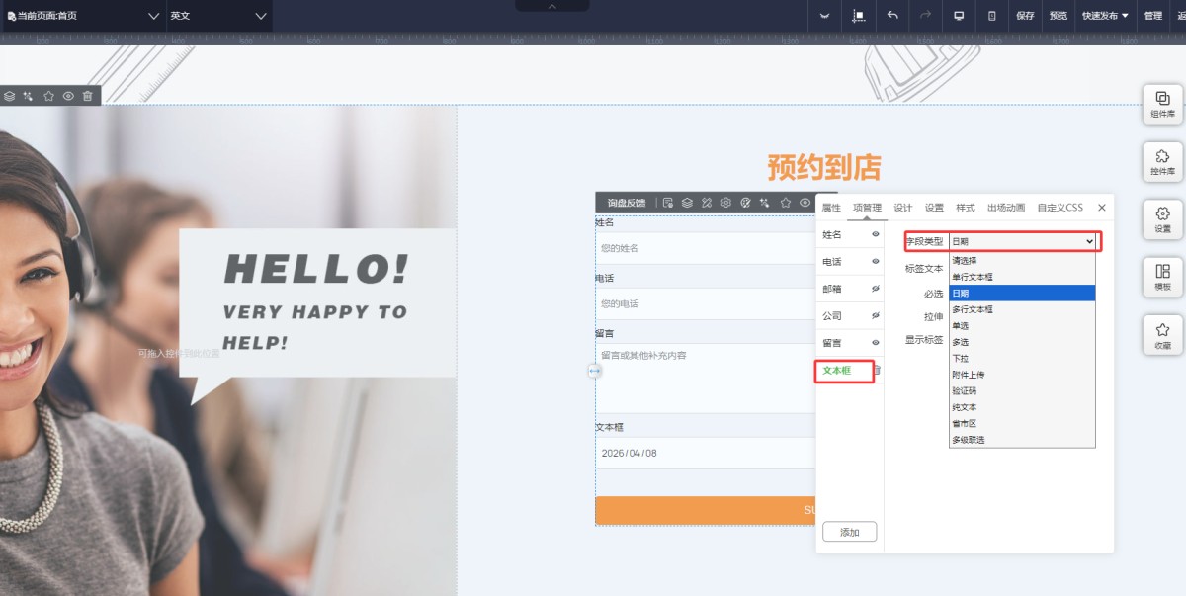Delete the 文本框 field with trash icon
1186x596 pixels.
click(x=876, y=371)
